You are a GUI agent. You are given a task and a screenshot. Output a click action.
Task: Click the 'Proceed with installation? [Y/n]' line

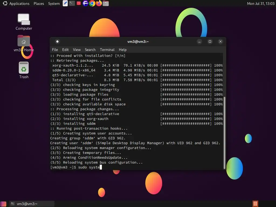88,56
